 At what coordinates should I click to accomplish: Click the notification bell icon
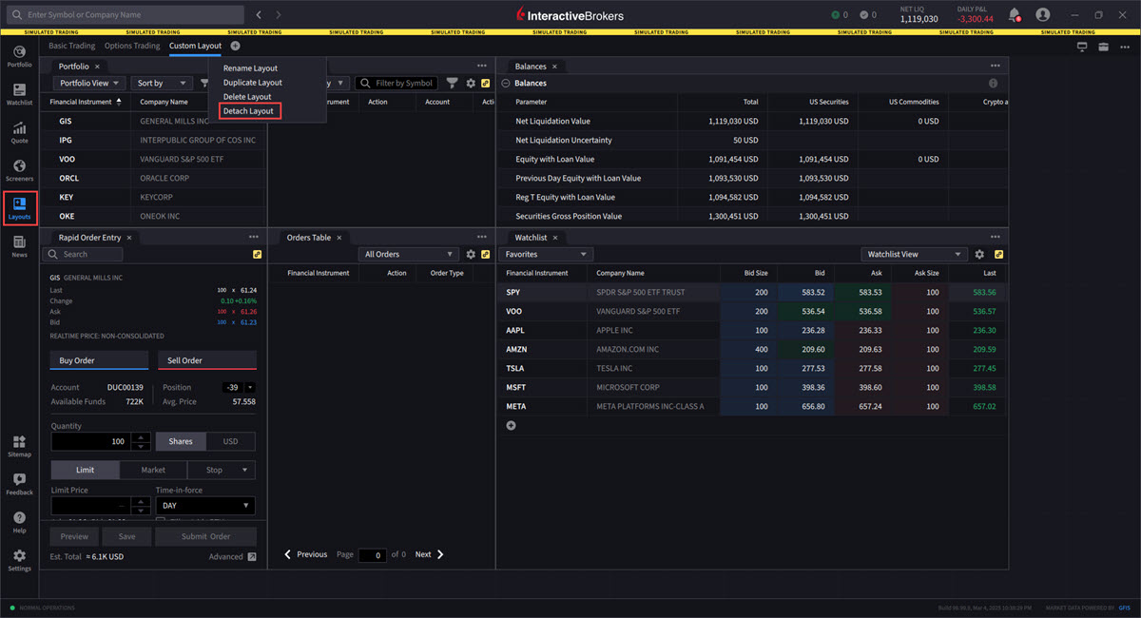point(1014,14)
